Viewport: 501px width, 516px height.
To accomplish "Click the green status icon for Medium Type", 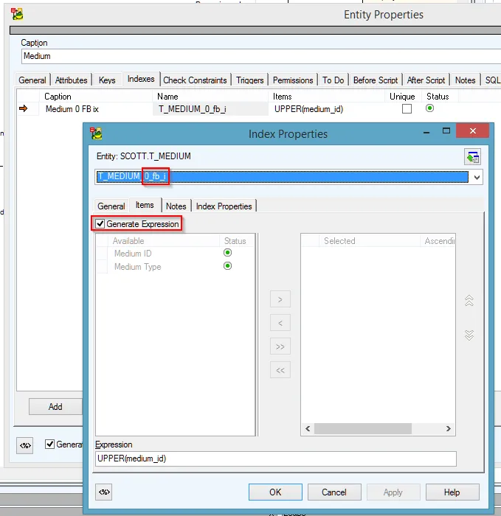I will [227, 266].
